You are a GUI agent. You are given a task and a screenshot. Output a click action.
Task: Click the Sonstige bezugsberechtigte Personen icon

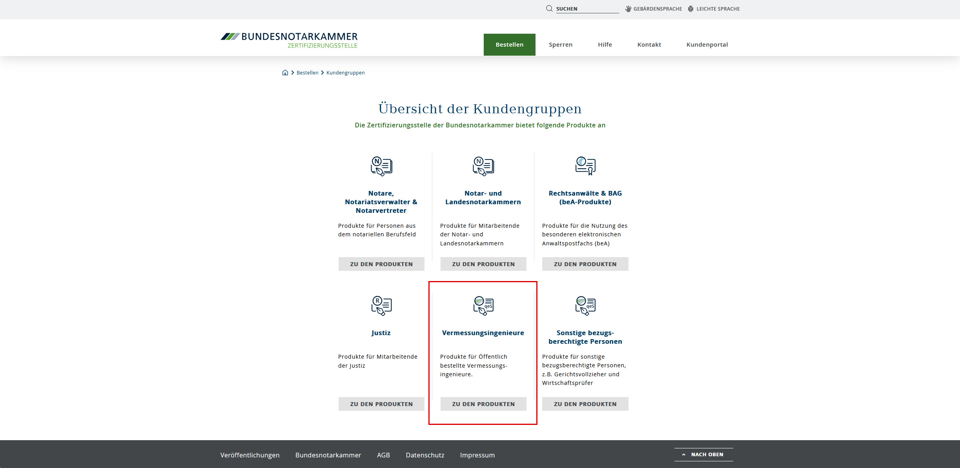(x=585, y=305)
